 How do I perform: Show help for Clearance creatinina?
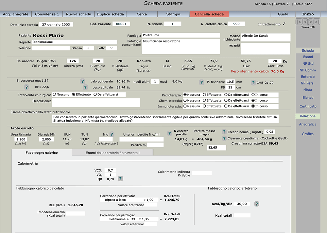tap(224, 138)
